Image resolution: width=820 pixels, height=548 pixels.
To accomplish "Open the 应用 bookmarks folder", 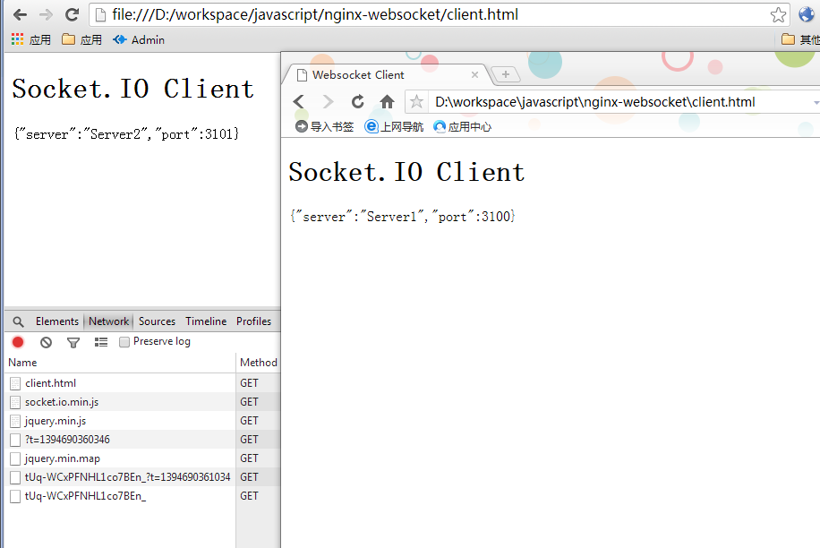I will coord(80,39).
